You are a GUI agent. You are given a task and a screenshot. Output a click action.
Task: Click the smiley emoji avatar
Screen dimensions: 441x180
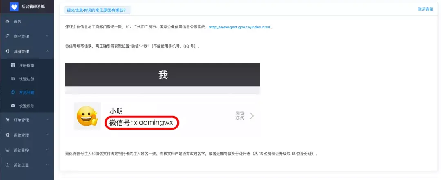pyautogui.click(x=87, y=116)
